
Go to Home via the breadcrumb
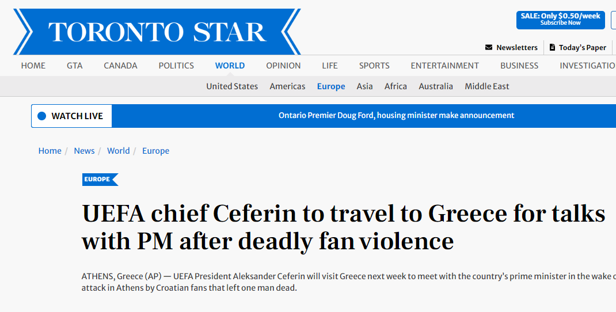50,151
